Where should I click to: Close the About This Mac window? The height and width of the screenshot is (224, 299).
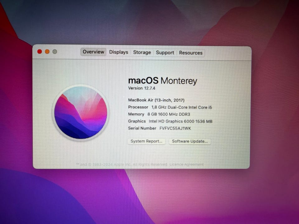click(40, 52)
